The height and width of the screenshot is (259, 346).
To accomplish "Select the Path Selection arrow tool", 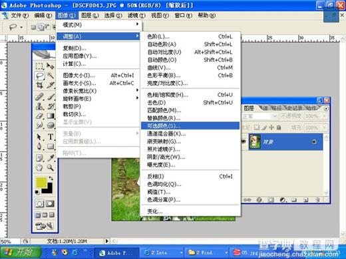I will pos(39,137).
